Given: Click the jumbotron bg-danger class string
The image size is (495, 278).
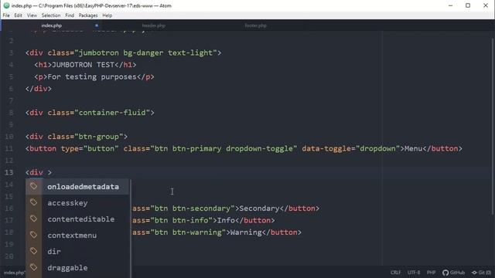Looking at the screenshot, I should [x=145, y=53].
